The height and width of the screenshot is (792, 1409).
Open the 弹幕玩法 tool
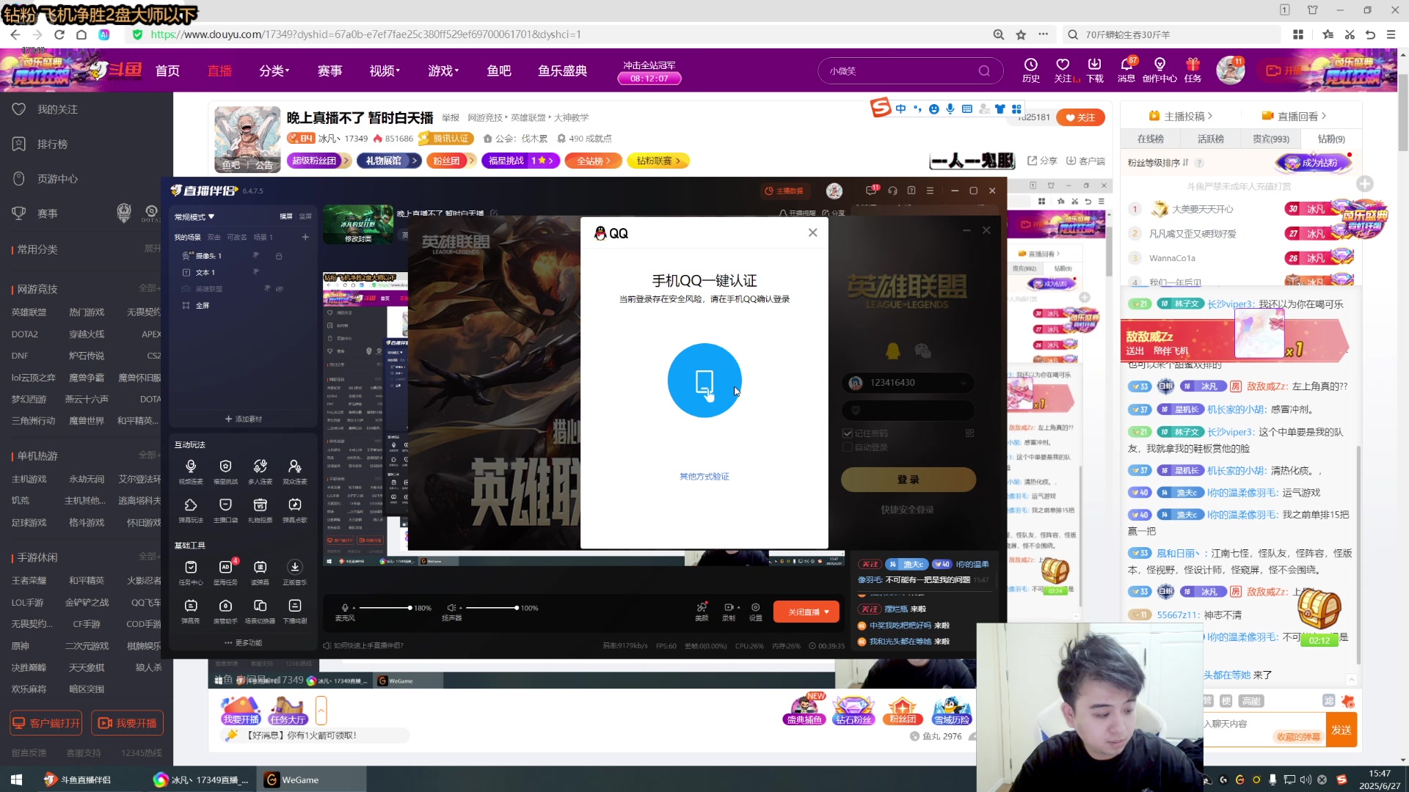[x=191, y=510]
